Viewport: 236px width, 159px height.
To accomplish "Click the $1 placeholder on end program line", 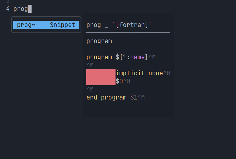I will coord(135,97).
